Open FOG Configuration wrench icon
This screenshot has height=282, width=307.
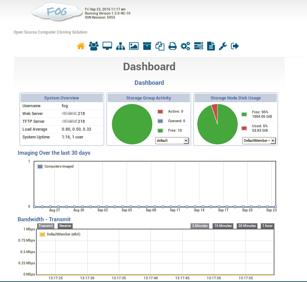223,46
